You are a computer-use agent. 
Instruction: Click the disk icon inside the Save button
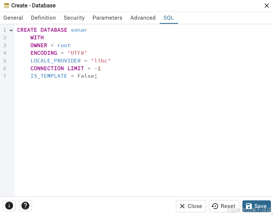pyautogui.click(x=249, y=206)
